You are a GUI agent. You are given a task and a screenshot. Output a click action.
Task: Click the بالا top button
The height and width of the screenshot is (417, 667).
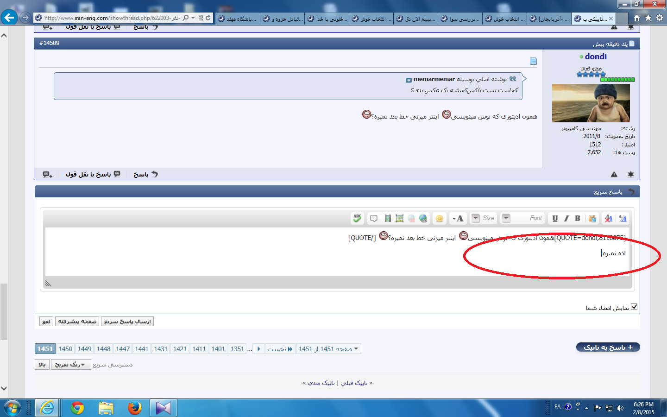pos(42,365)
